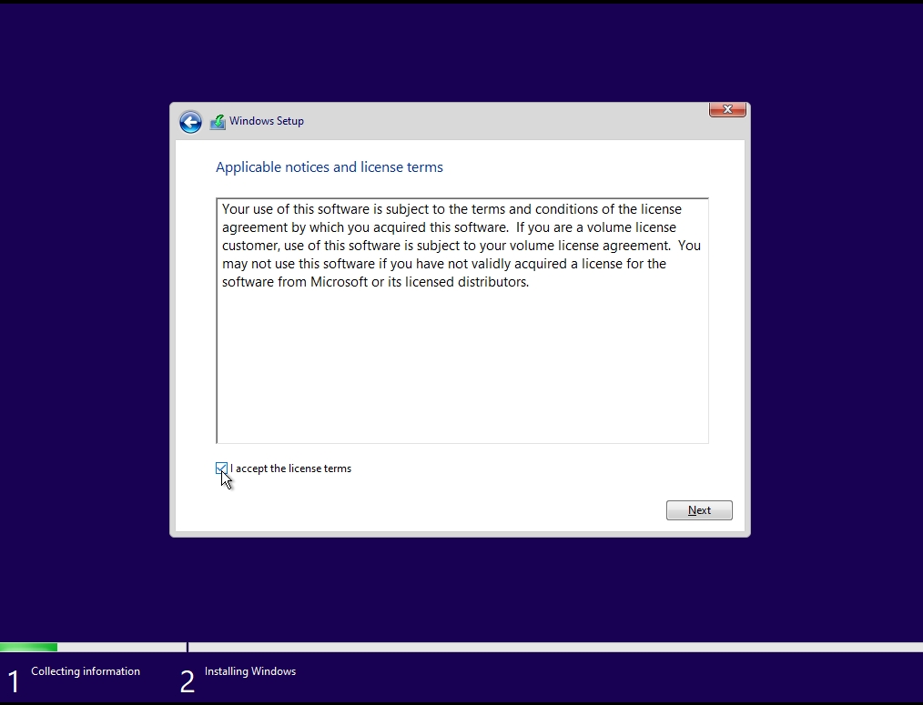Go back using the blue arrow button

coord(190,122)
